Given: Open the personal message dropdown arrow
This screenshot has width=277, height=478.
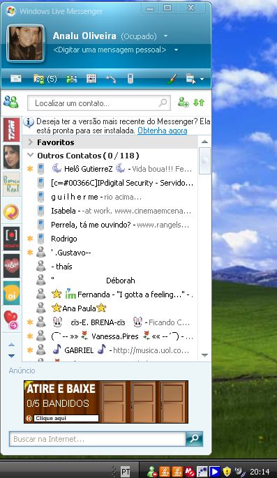Looking at the screenshot, I should (x=176, y=50).
